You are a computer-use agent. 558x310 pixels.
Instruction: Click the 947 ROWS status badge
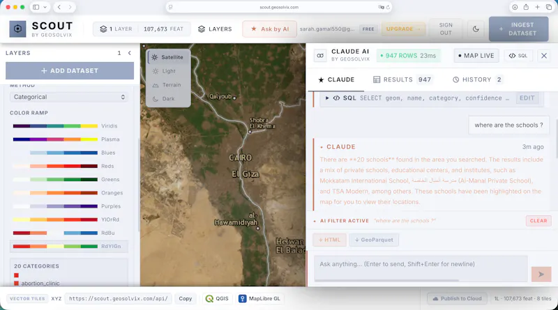pos(408,56)
